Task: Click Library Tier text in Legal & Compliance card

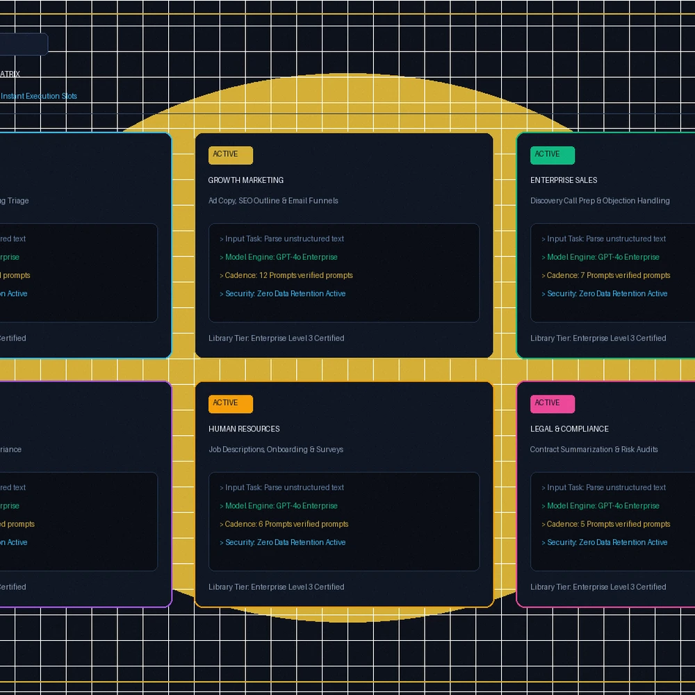Action: (598, 587)
